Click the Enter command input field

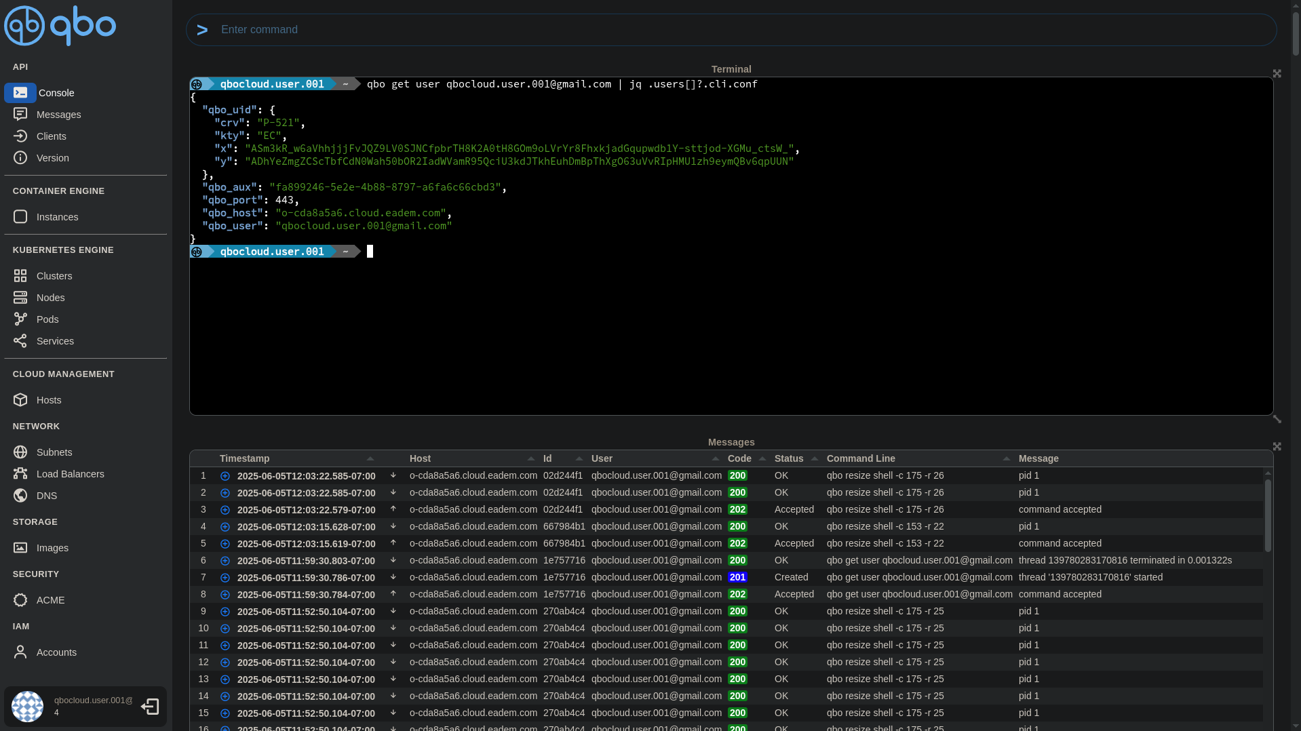pyautogui.click(x=731, y=30)
